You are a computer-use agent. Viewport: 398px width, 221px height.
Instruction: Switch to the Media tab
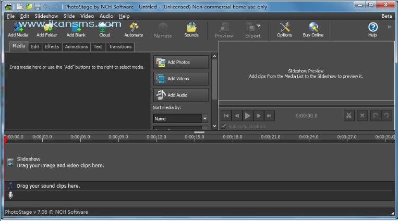19,46
